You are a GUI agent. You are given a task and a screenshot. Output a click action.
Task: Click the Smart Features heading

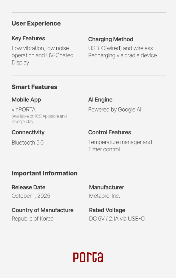[x=35, y=87]
